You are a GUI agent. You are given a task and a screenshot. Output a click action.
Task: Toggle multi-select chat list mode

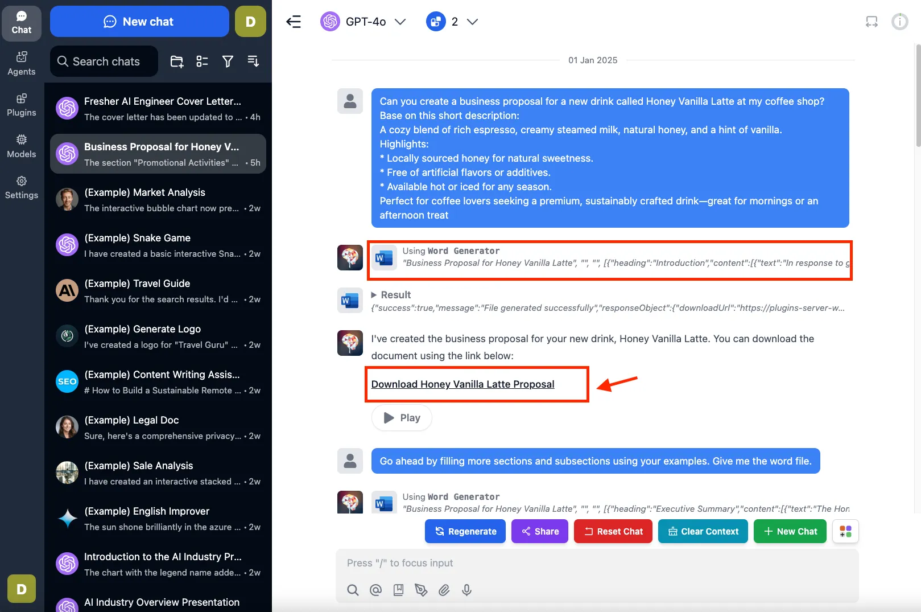(x=202, y=61)
